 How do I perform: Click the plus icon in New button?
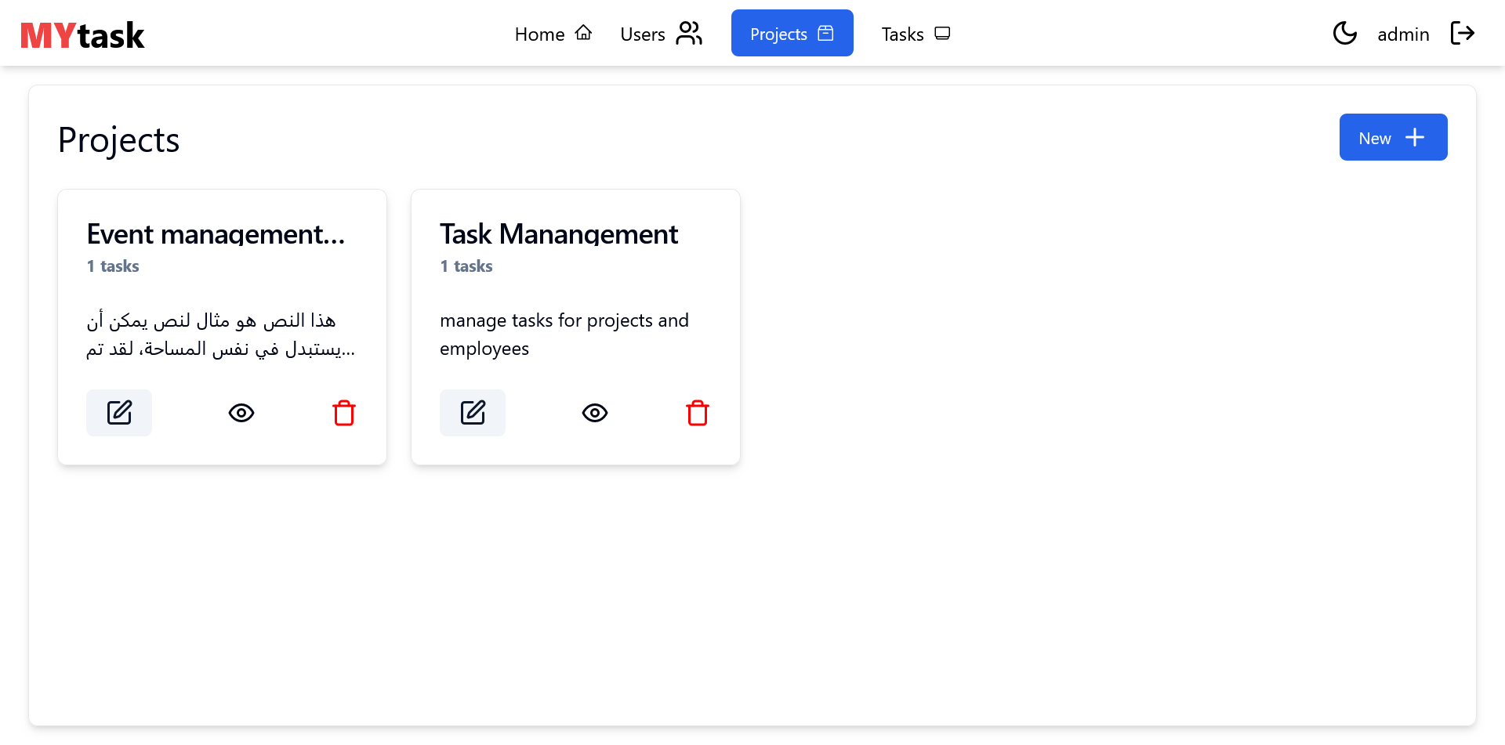point(1415,138)
